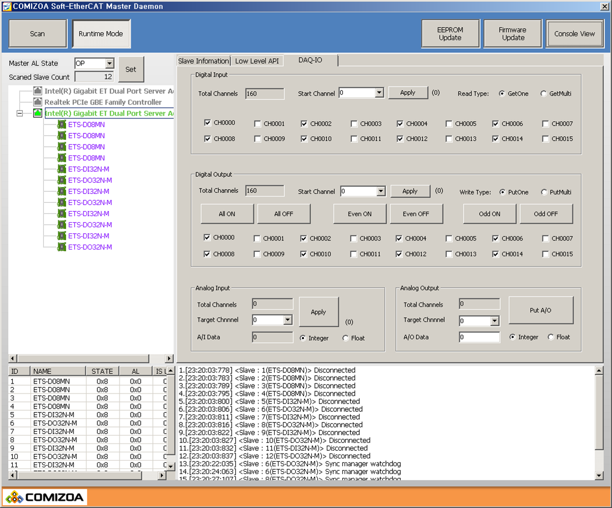Uncheck Digital Output CH0014 checkbox
Viewport: 612px width, 508px height.
tap(495, 254)
